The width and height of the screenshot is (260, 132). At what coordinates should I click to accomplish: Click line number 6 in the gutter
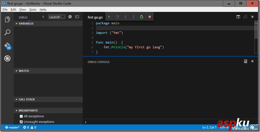point(92,47)
